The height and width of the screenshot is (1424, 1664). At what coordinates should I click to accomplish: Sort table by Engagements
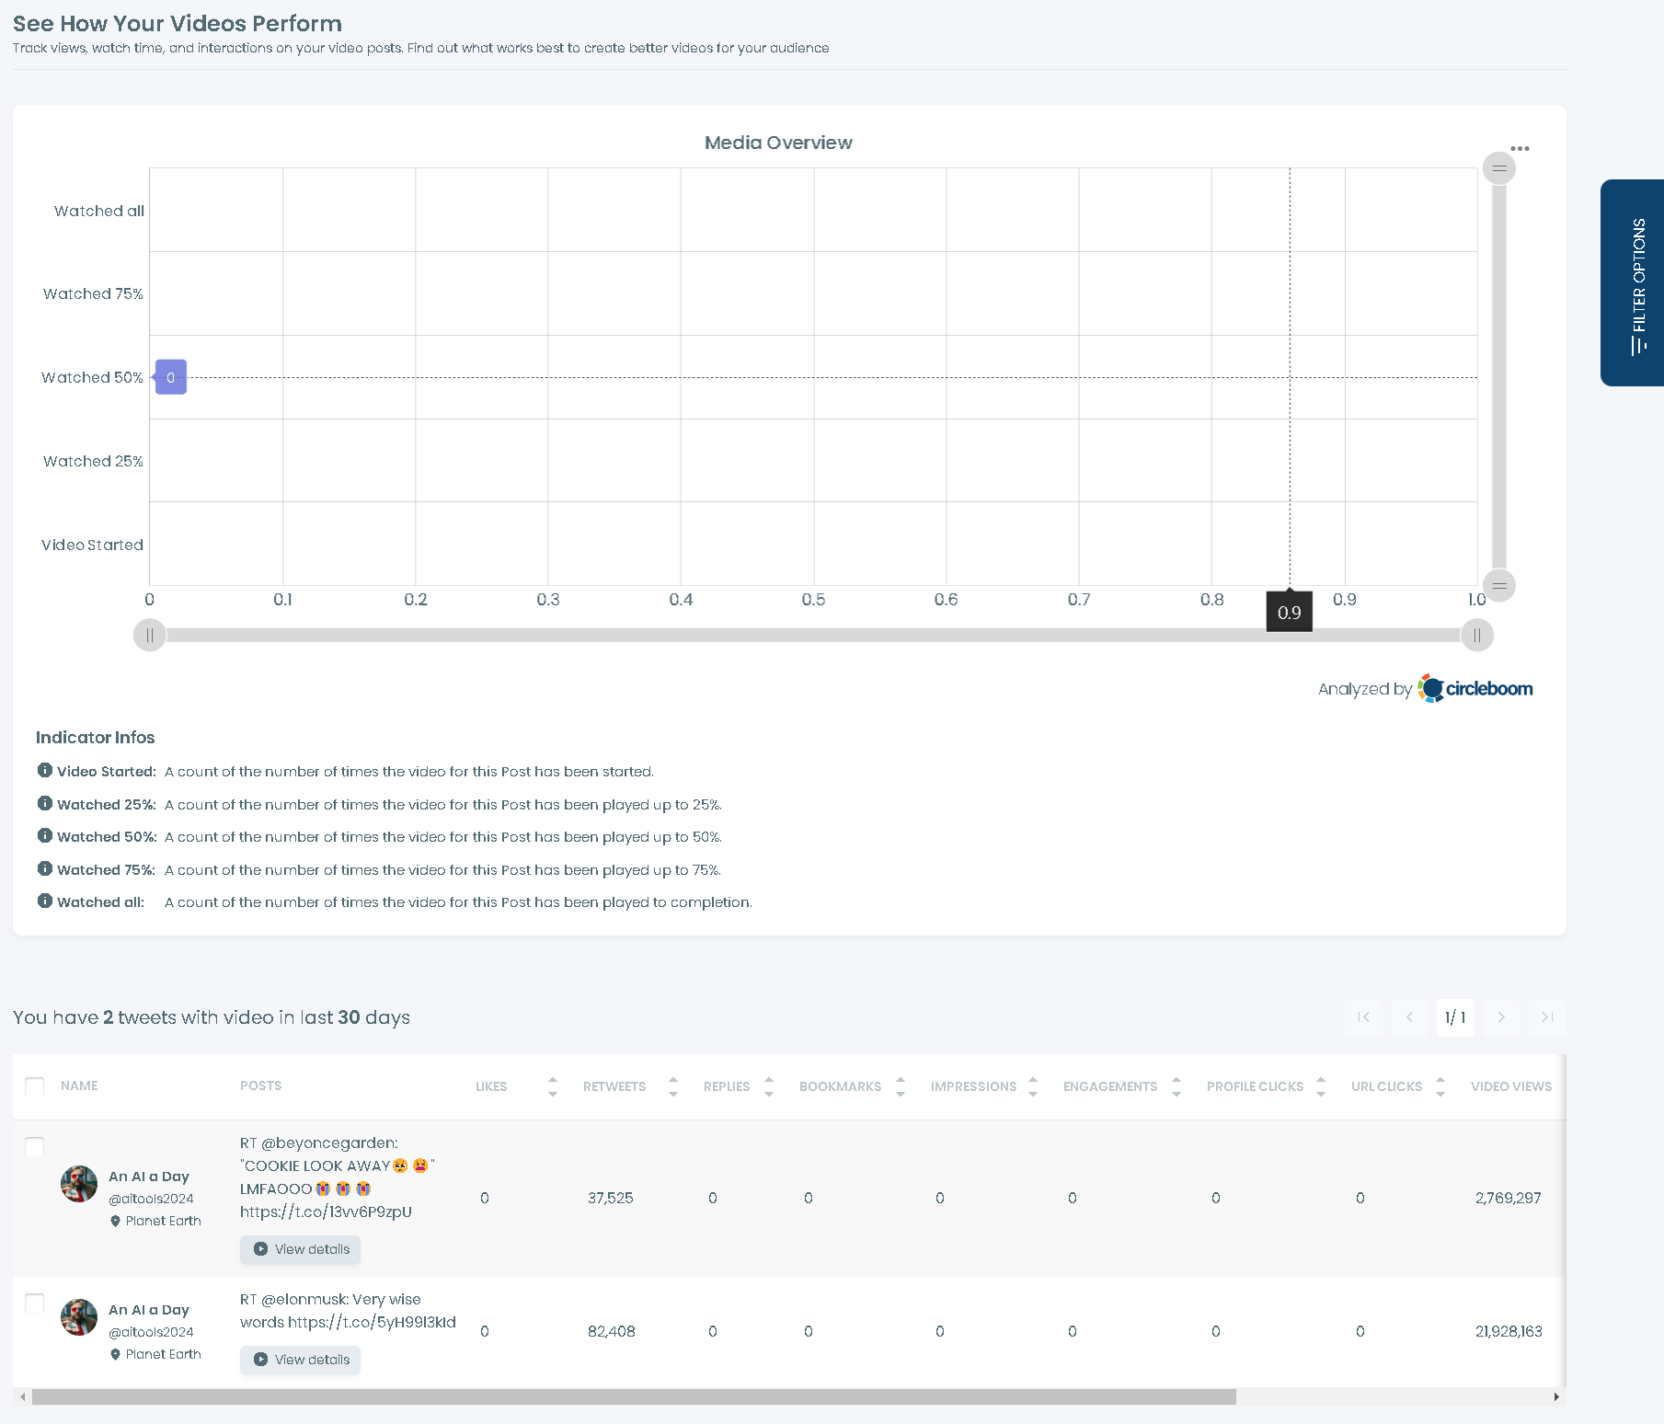point(1176,1086)
